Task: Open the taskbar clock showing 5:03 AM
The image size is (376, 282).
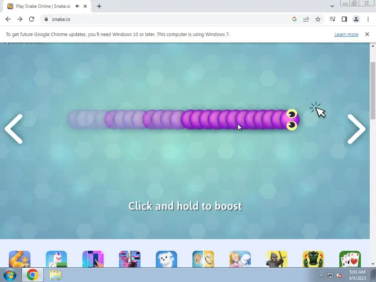Action: click(357, 275)
